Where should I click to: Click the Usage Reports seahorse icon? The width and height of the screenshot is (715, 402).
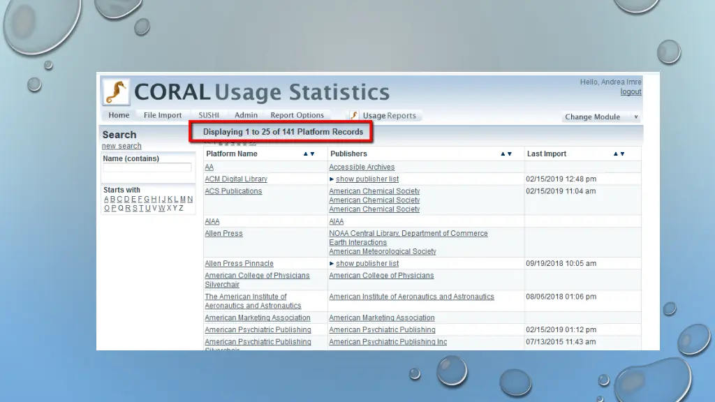(354, 115)
